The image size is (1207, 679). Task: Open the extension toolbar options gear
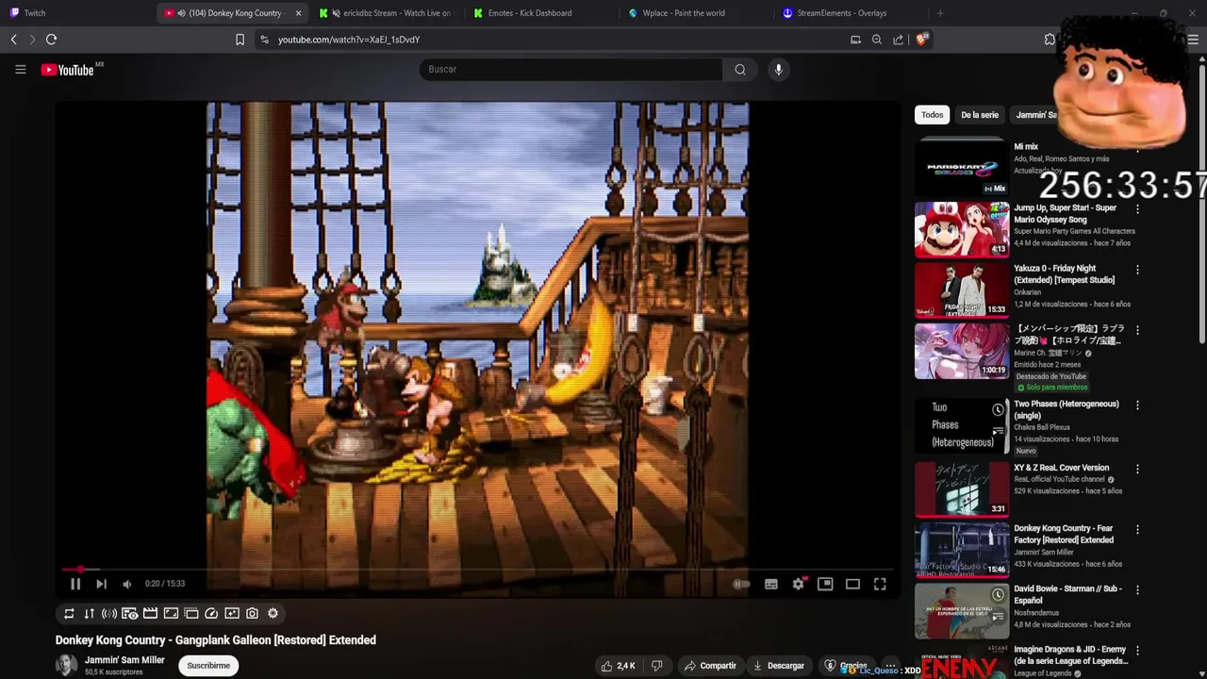(x=273, y=613)
